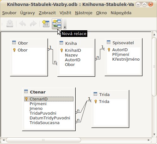This screenshot has height=144, width=157.
Task: Open the Okno menu
Action: (102, 13)
